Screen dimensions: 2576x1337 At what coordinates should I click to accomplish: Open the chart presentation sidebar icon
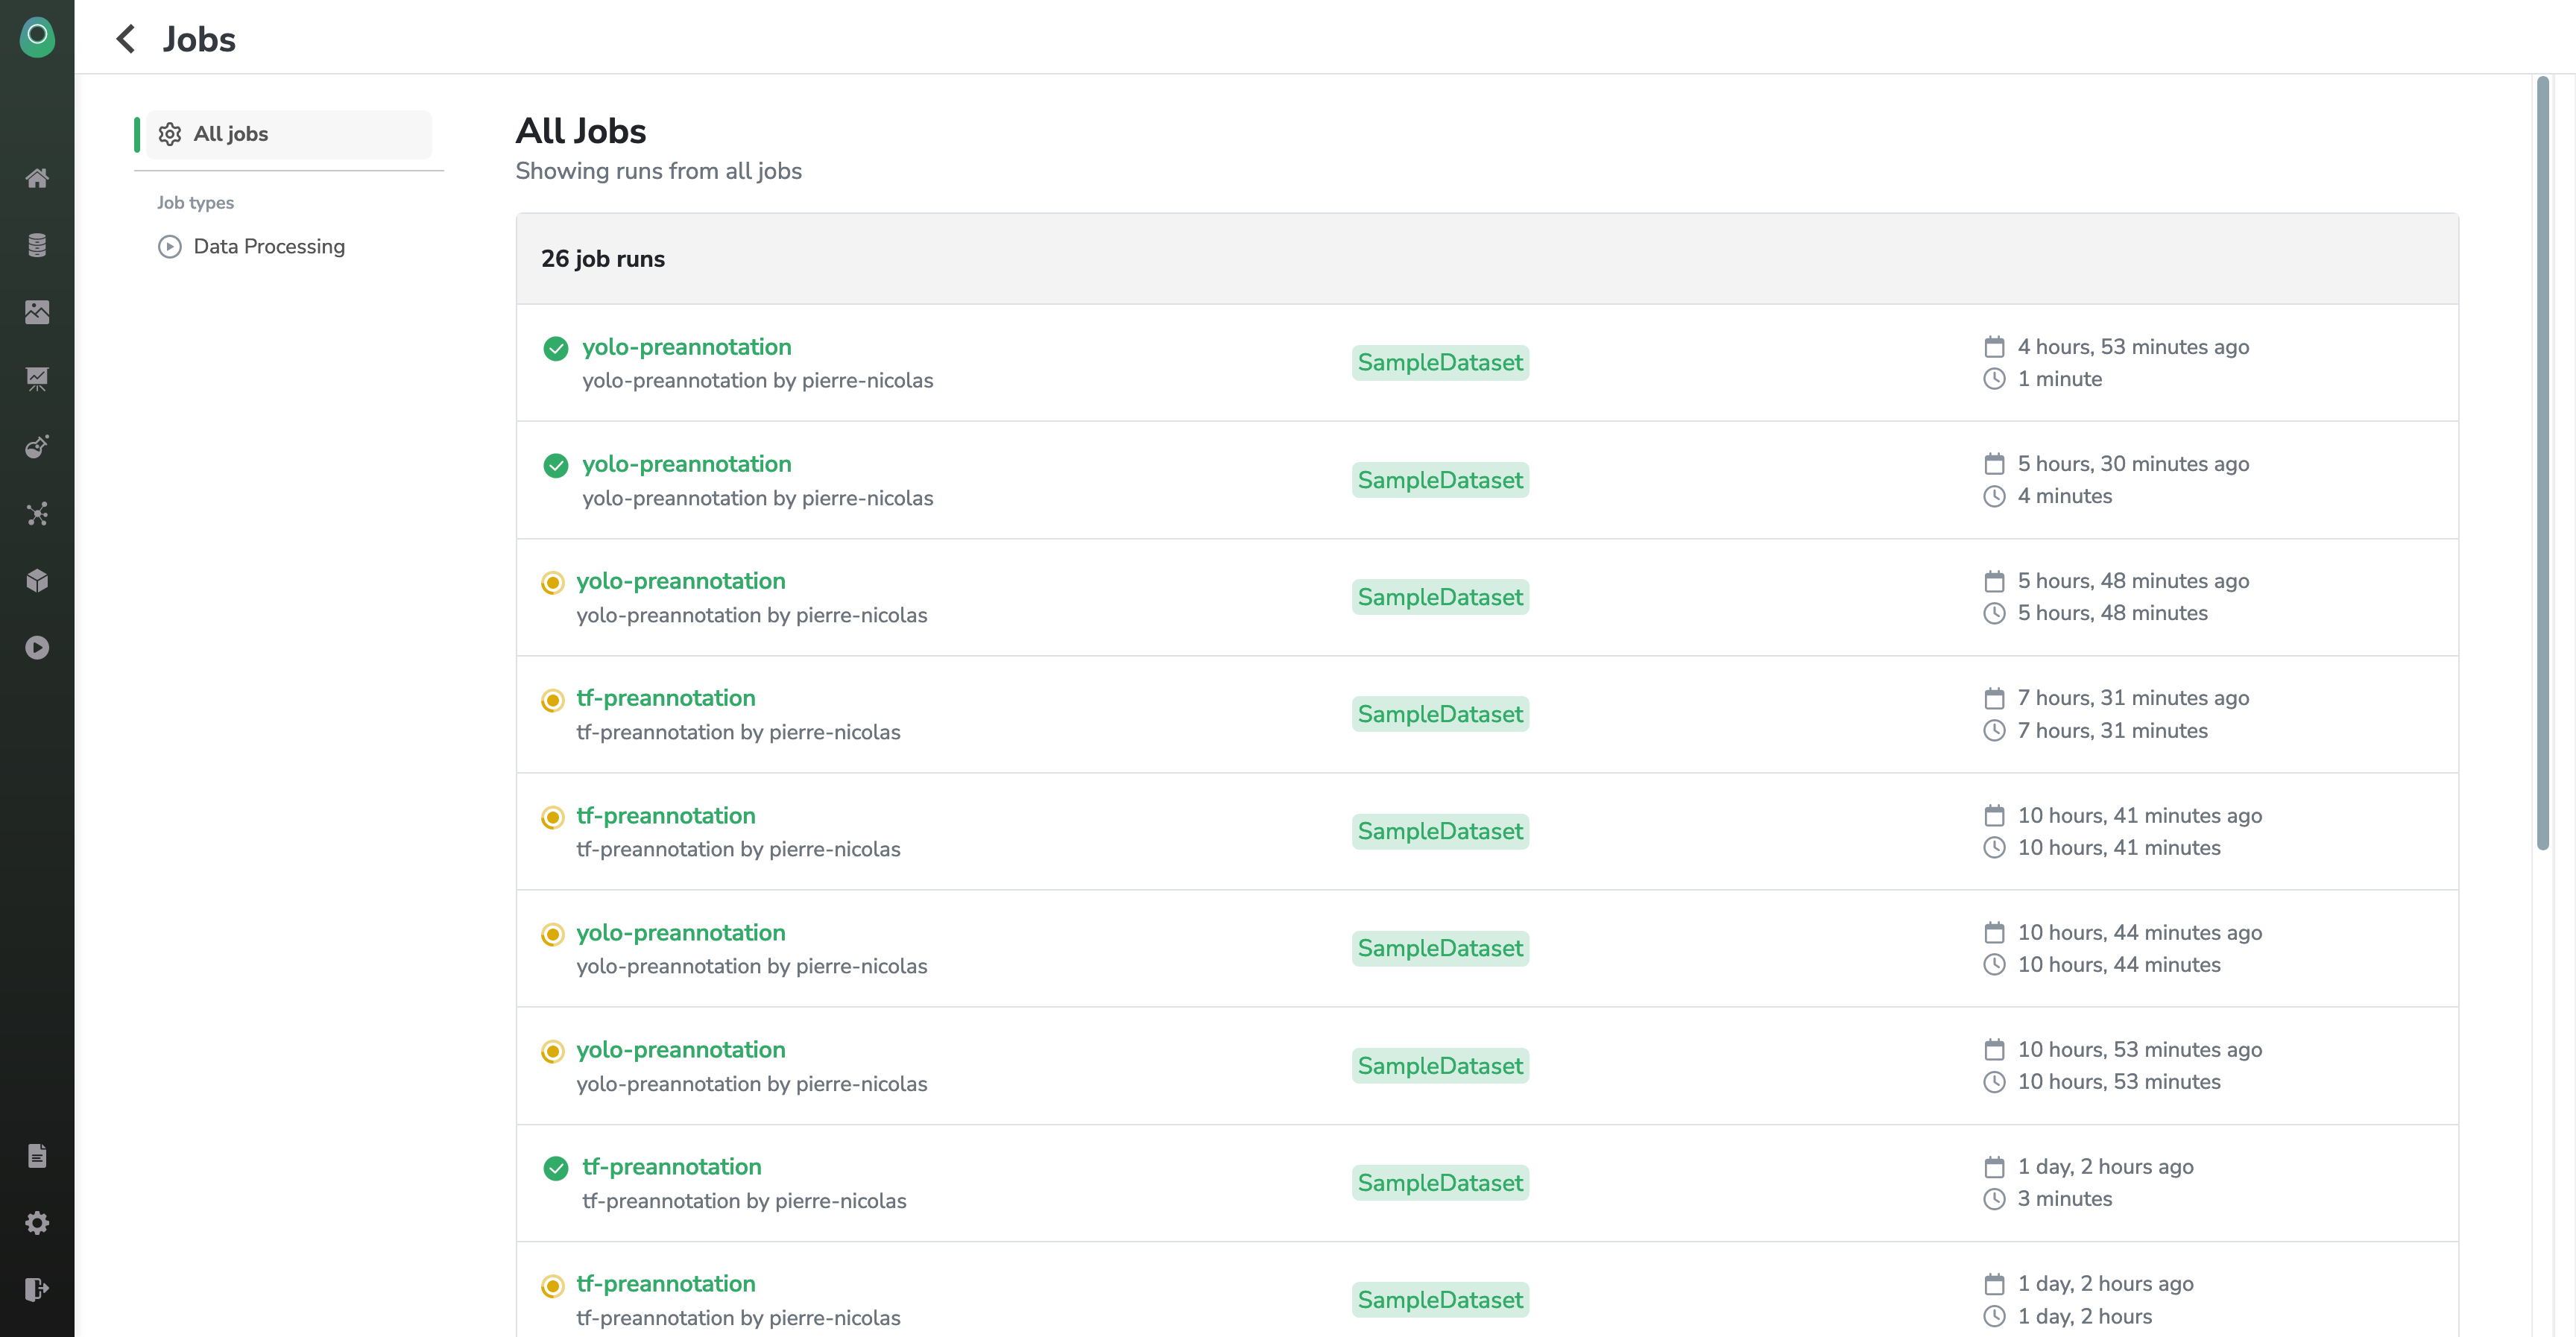(37, 379)
